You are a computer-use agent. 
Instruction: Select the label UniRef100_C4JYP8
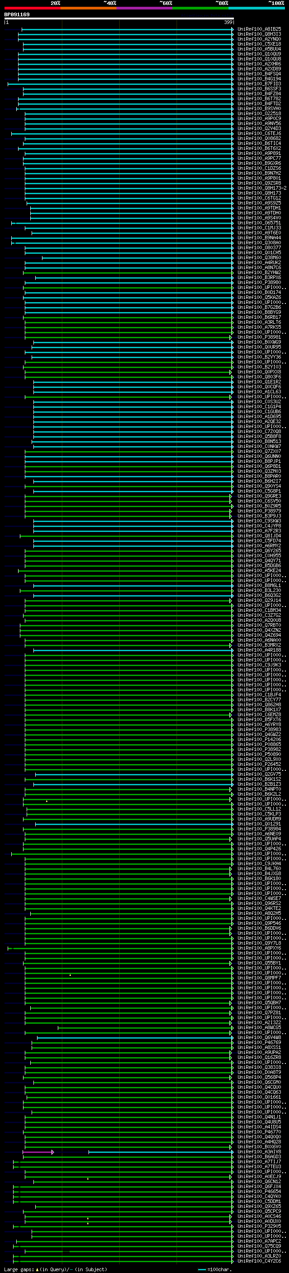[x=259, y=526]
